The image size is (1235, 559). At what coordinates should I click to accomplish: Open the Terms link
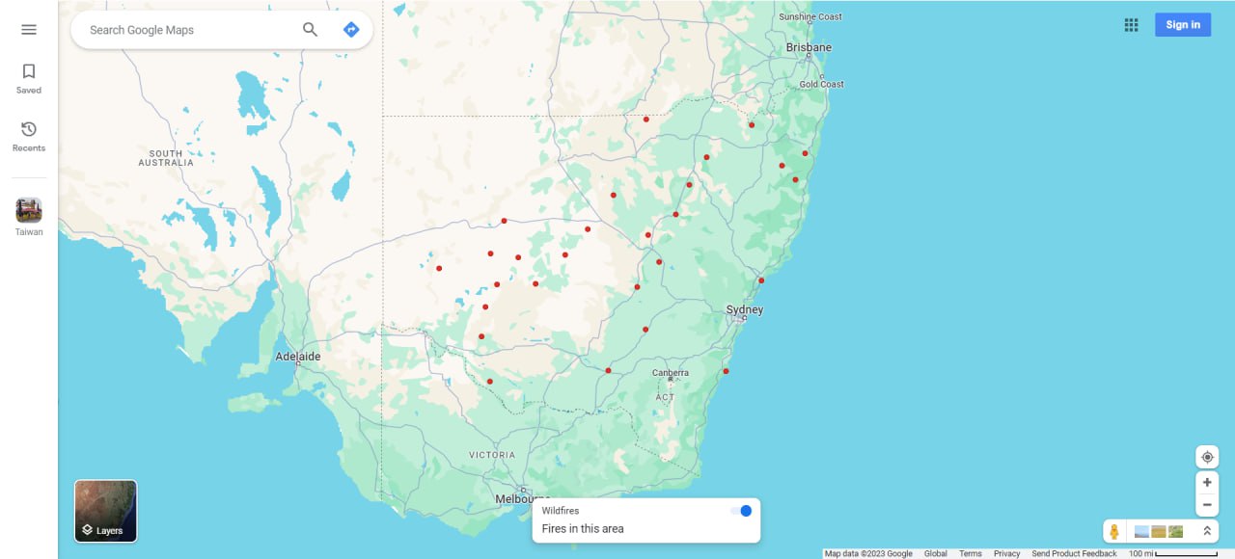970,553
